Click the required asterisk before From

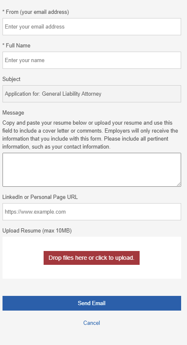pos(3,11)
